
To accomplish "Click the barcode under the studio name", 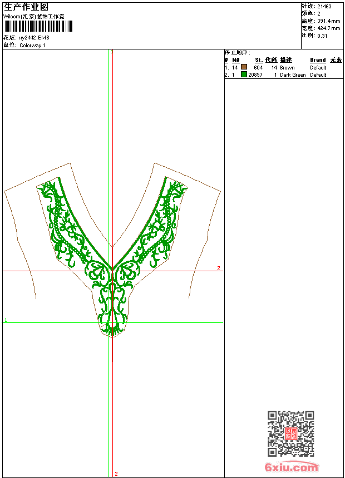I will (x=38, y=26).
